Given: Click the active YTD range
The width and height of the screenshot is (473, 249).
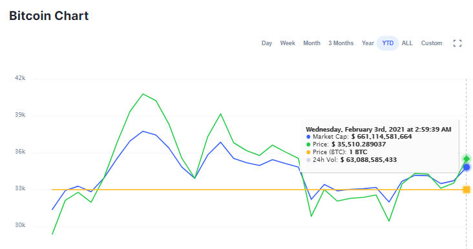Looking at the screenshot, I should (388, 43).
